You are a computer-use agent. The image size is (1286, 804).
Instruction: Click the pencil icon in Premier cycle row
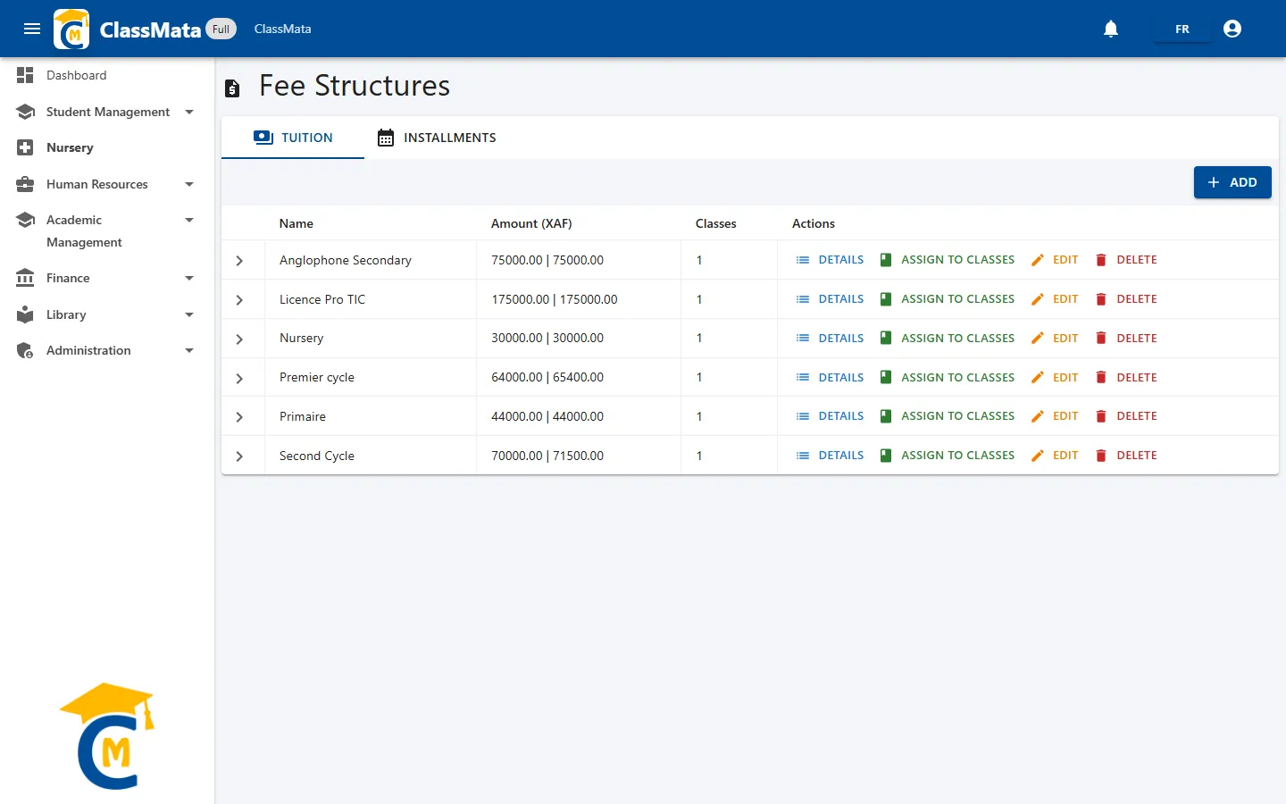[x=1037, y=378]
